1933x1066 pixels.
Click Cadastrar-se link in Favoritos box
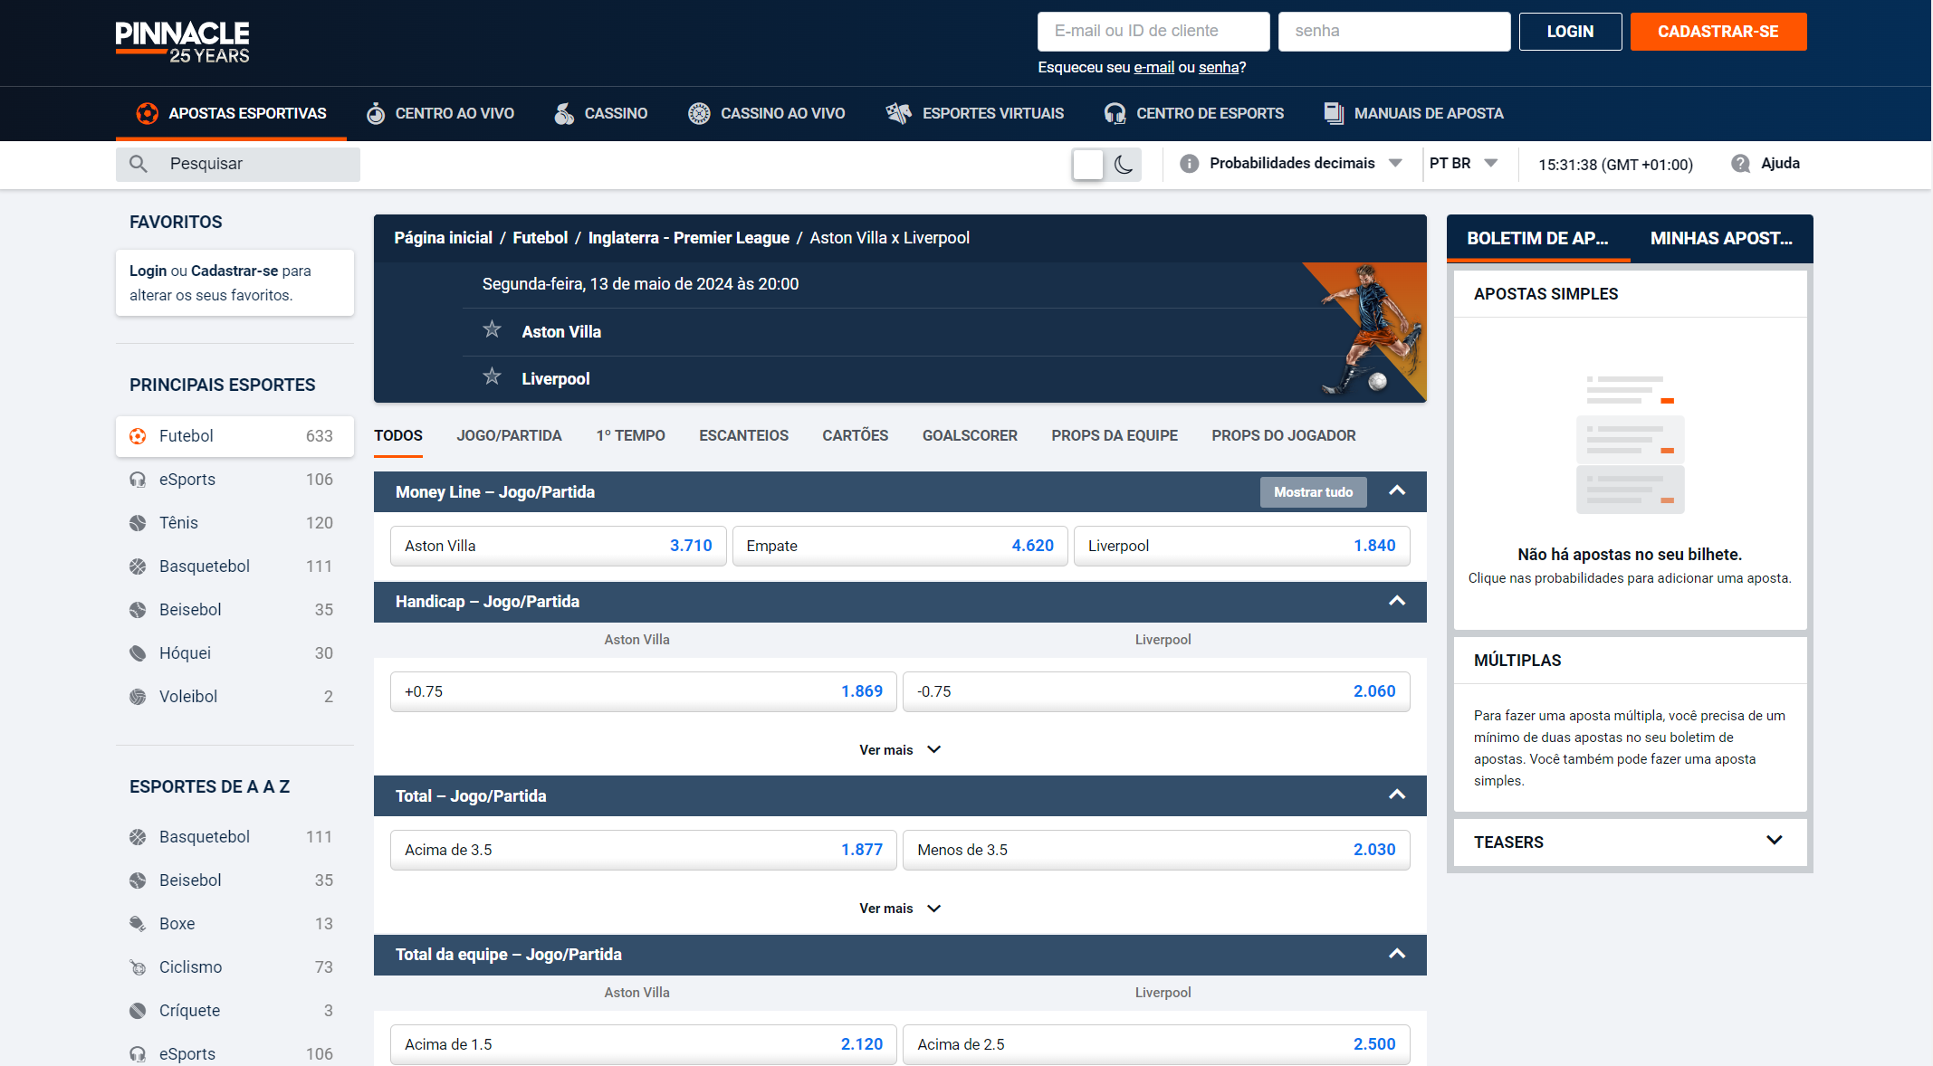coord(234,271)
